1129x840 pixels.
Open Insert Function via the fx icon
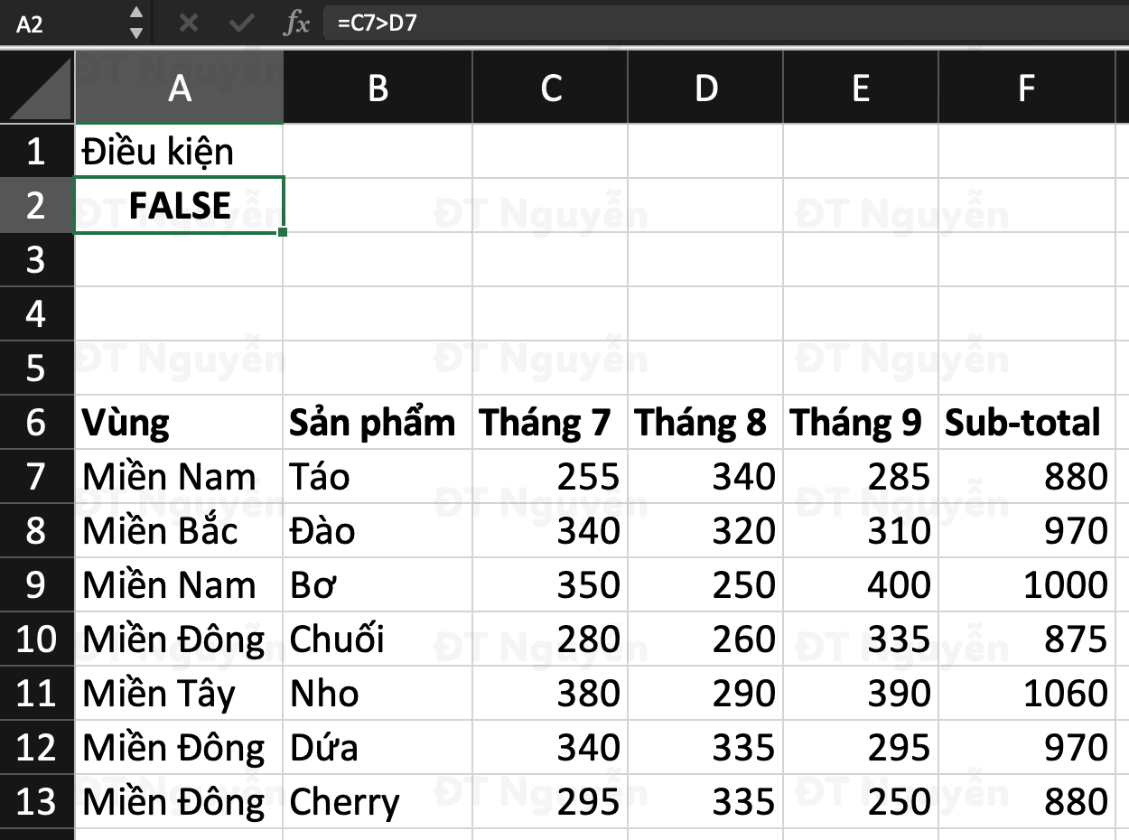[x=295, y=24]
